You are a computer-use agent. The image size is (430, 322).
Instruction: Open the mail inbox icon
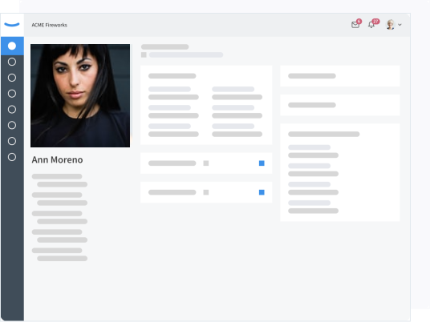click(355, 25)
